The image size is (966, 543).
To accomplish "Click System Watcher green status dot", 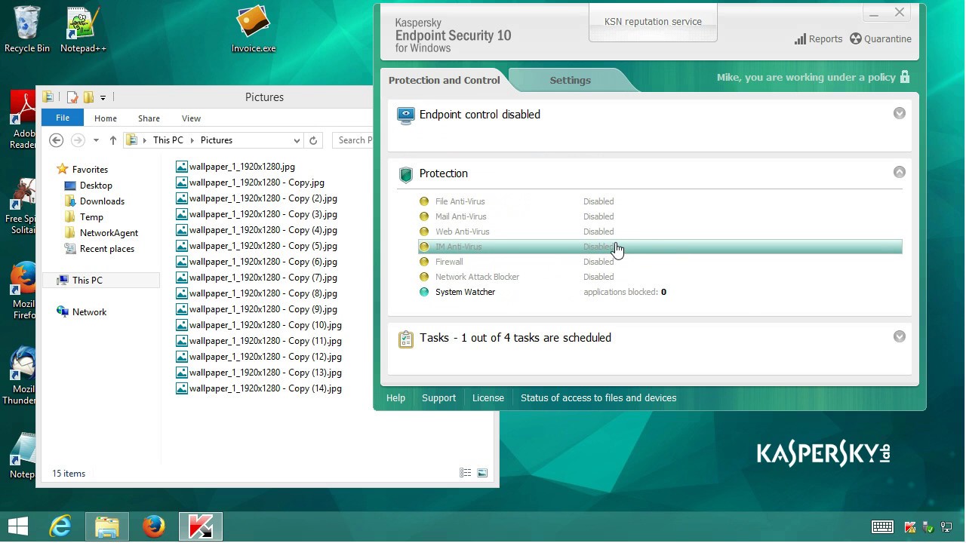I will click(424, 292).
